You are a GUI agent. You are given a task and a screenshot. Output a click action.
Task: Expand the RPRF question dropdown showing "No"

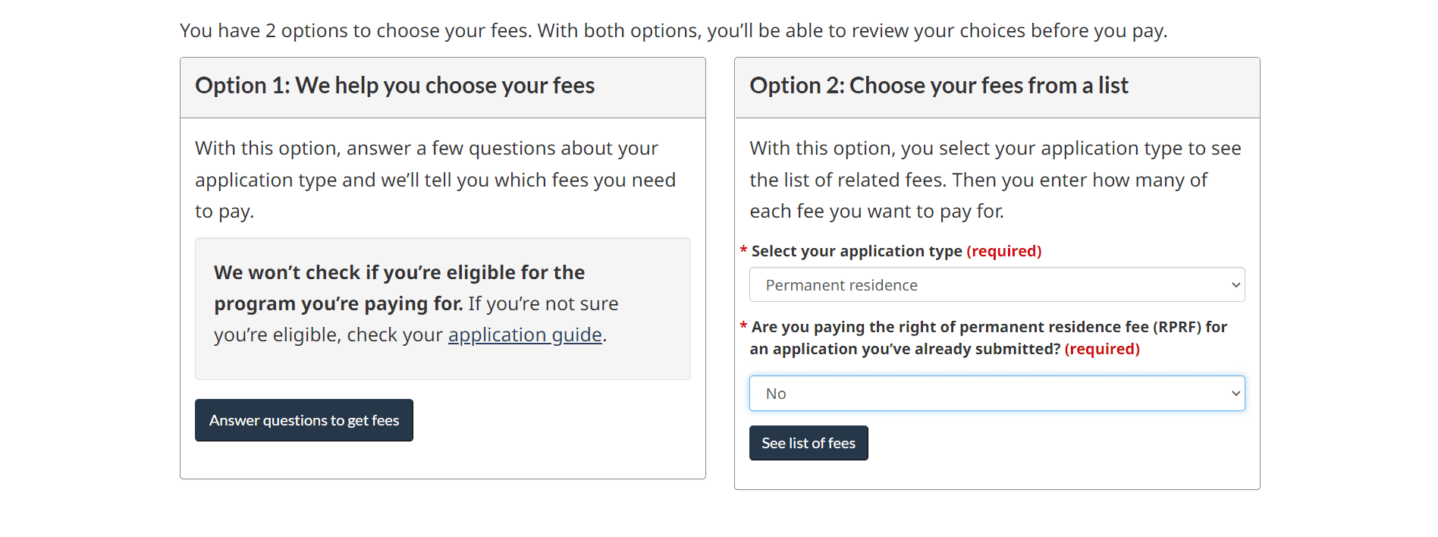(x=996, y=393)
